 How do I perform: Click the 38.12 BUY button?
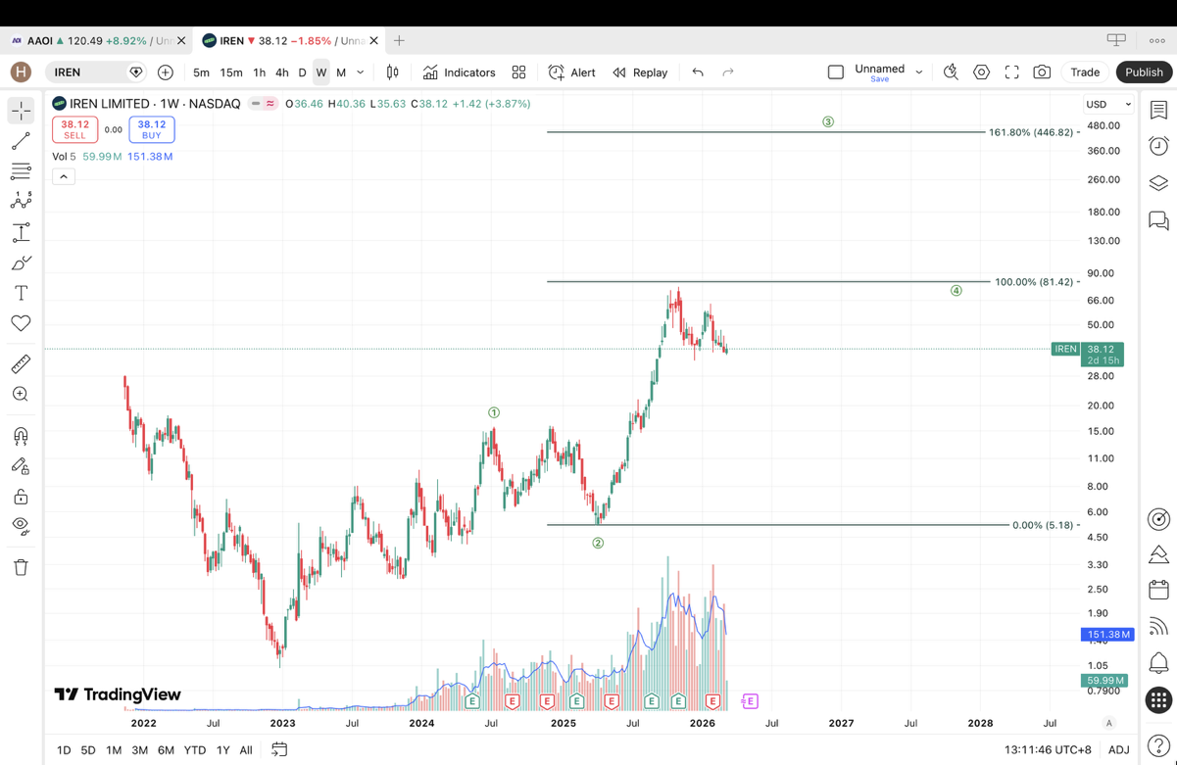pos(152,129)
